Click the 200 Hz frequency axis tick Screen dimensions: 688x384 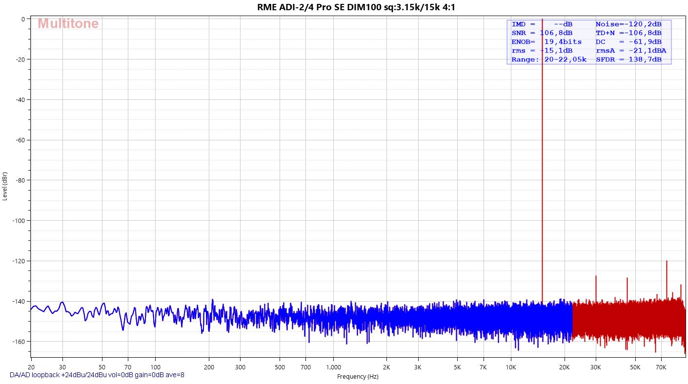click(209, 366)
